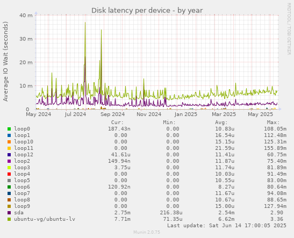
Task: Click ubuntu-lv average value 6.62m
Action: pos(226,219)
